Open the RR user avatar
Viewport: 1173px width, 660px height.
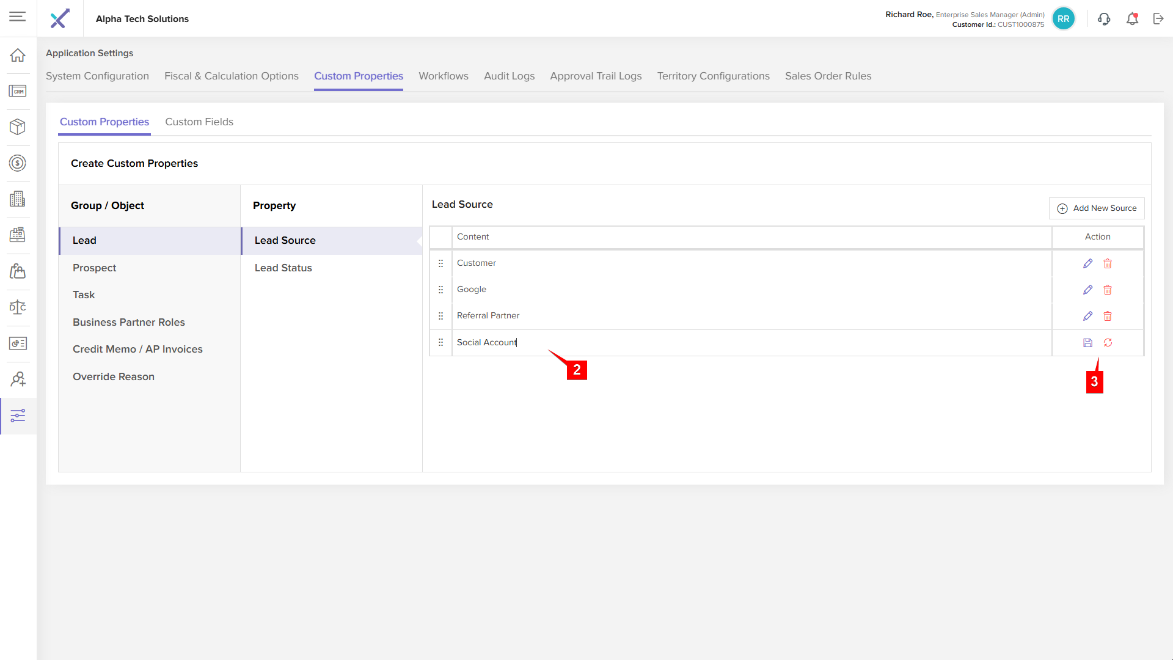pyautogui.click(x=1063, y=19)
